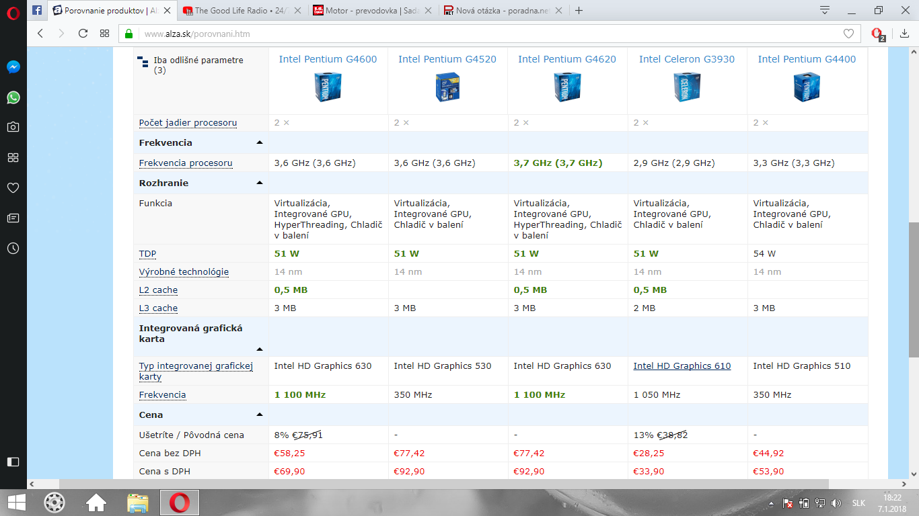Collapse the Frekvencia section
The width and height of the screenshot is (919, 516).
pos(259,143)
